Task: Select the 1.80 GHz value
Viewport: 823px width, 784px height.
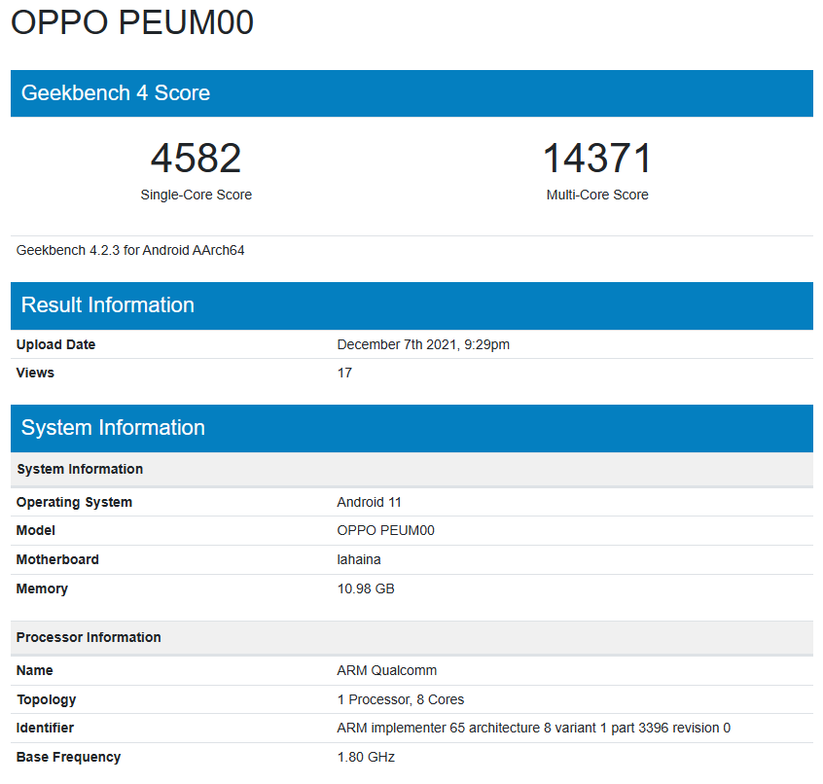Action: point(366,757)
